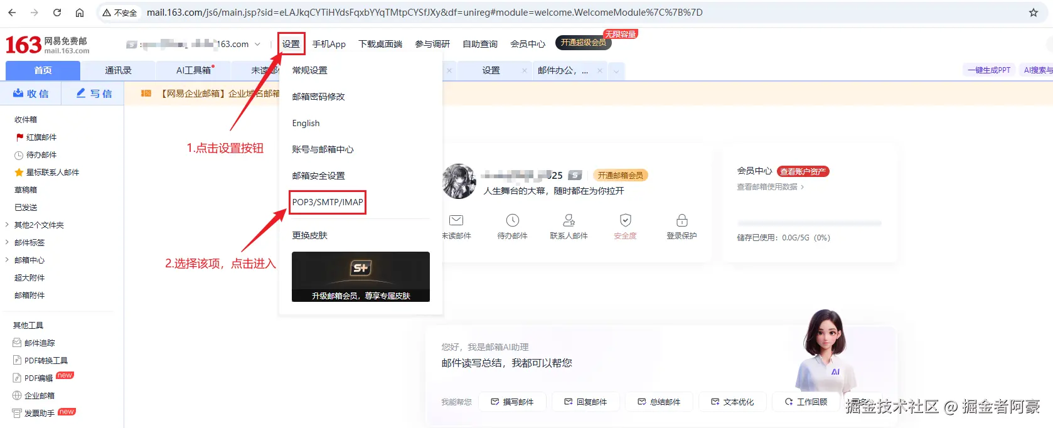
Task: Close the 设置 tab
Action: pos(525,71)
